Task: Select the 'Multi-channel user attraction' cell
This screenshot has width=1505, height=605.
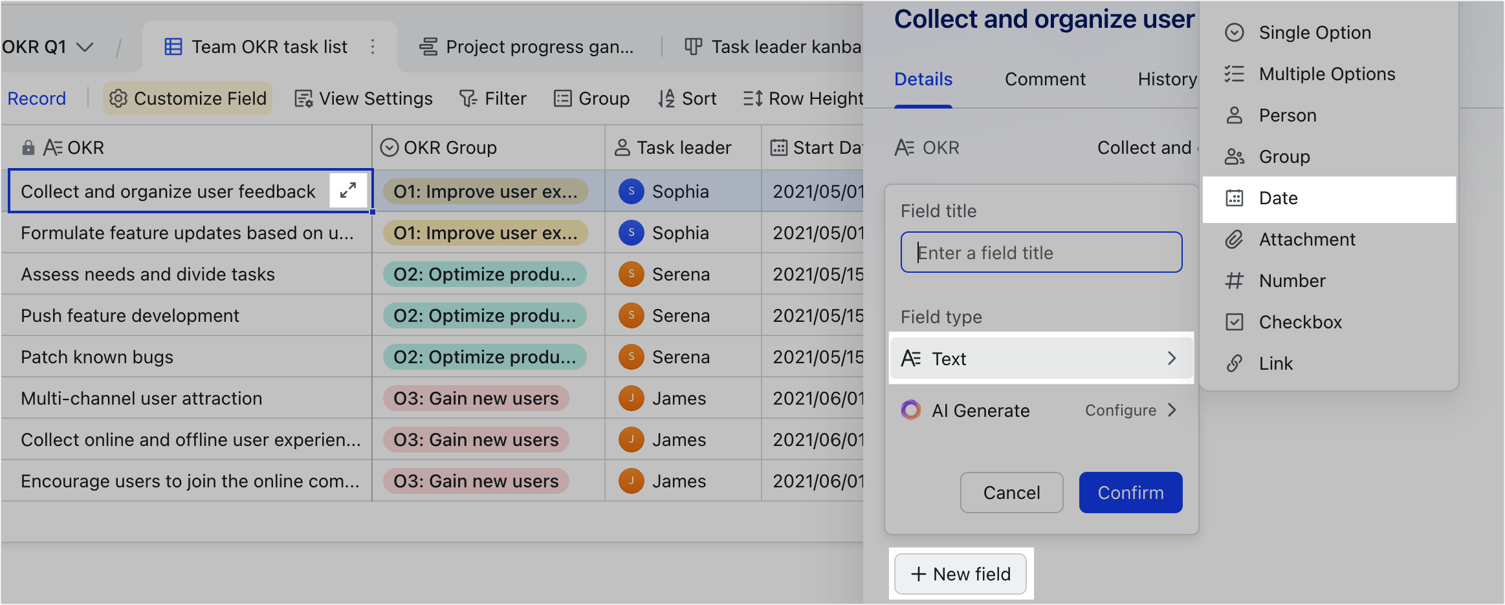Action: pyautogui.click(x=186, y=398)
